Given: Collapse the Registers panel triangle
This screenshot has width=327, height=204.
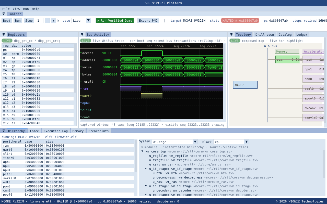Looking at the screenshot, I should point(4,34).
